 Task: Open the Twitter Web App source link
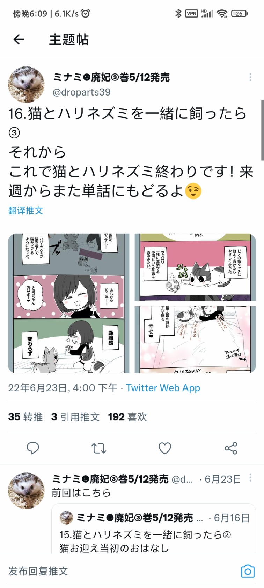coord(163,388)
